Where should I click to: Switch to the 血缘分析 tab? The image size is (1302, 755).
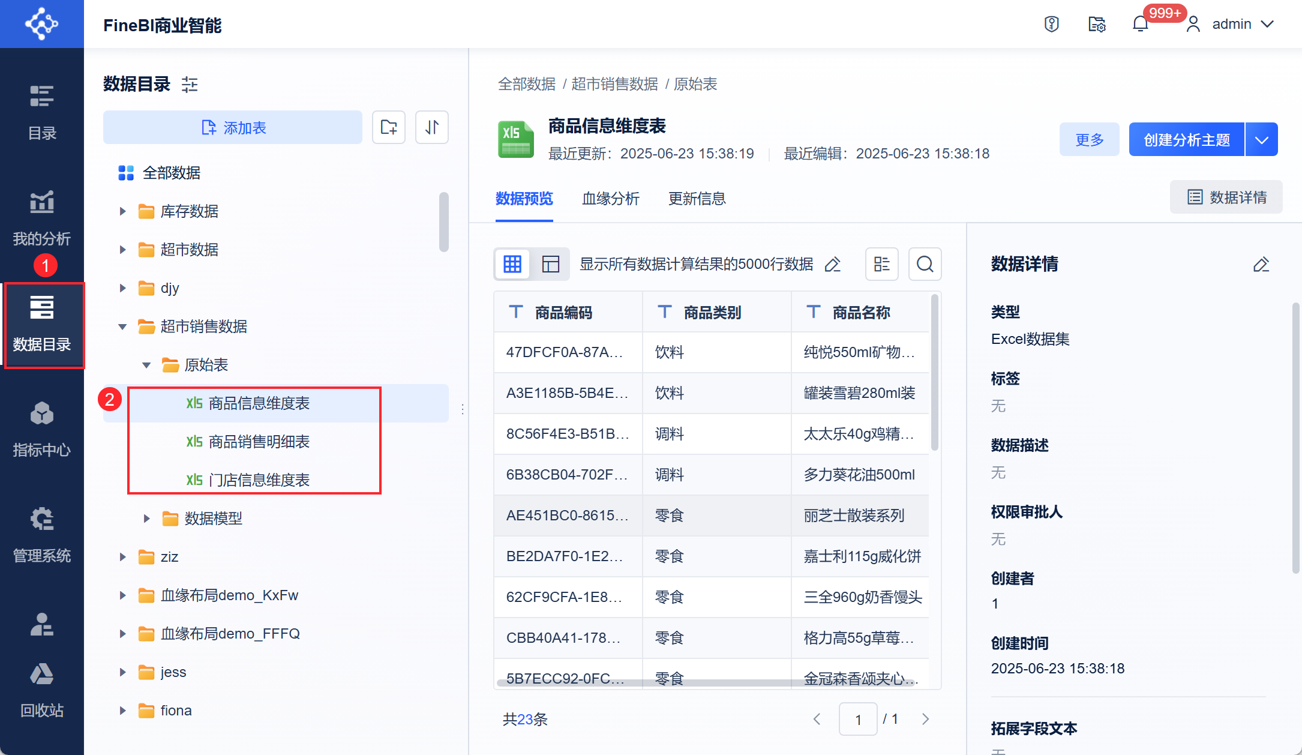[610, 199]
